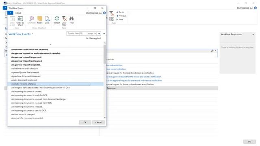This screenshot has height=146, width=260.
Task: Click the event list vertical scrollbar
Action: (105, 54)
